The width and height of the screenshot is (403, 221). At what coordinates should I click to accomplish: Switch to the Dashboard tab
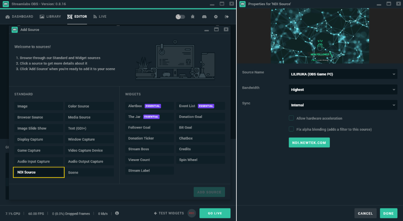(x=19, y=17)
